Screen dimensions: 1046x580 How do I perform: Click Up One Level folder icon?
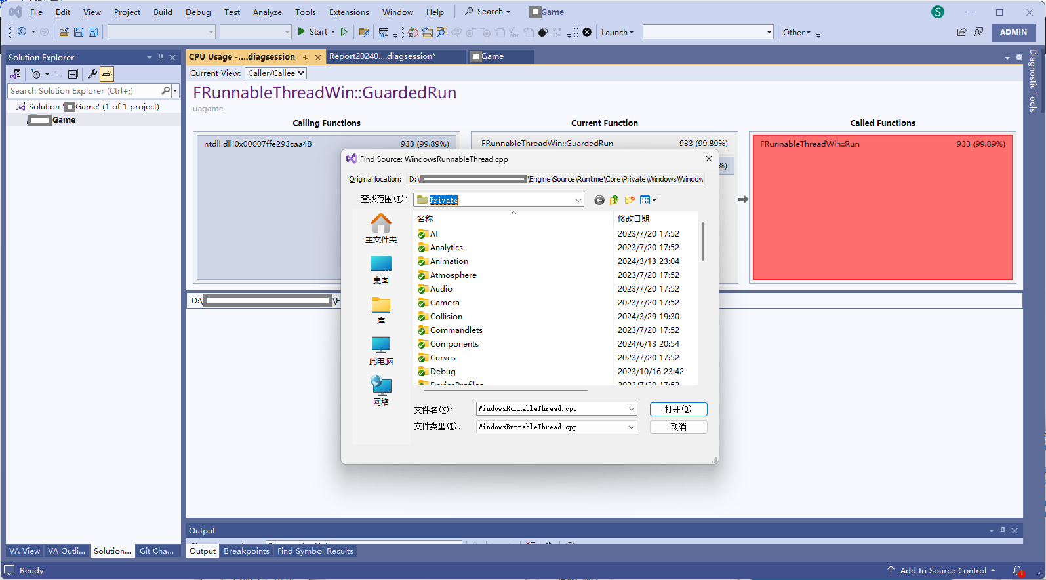[x=614, y=200]
